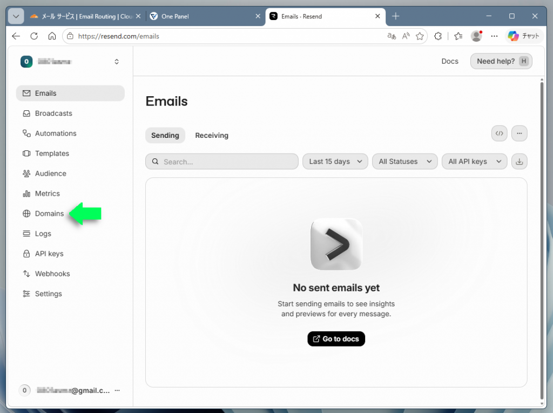Close the Emails - Resend tab

click(377, 16)
